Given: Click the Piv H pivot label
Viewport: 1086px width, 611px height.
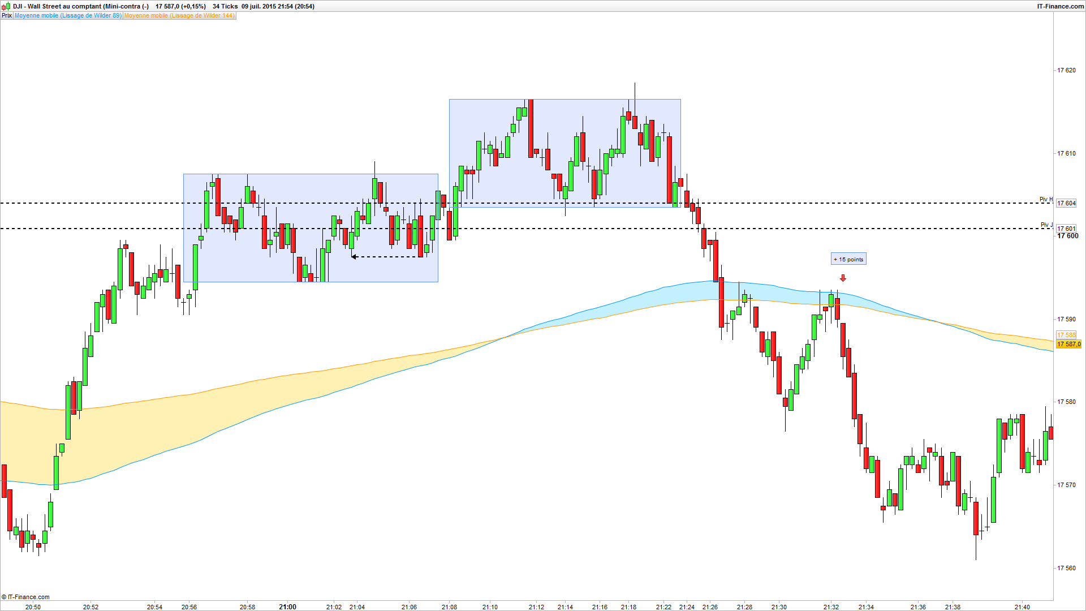Looking at the screenshot, I should click(x=1046, y=199).
